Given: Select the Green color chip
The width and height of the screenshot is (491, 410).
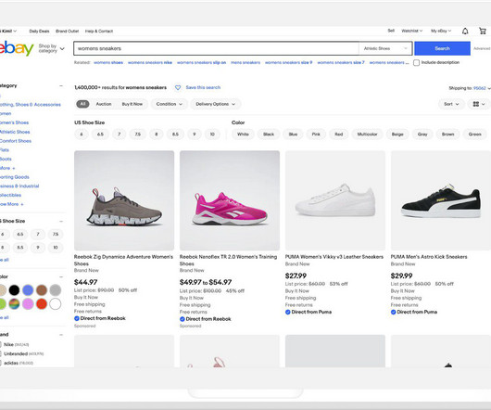Looking at the screenshot, I should click(474, 135).
